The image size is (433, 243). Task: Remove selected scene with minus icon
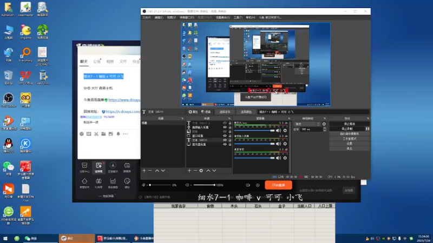pos(150,171)
